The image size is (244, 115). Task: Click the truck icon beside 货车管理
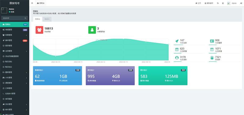tap(4, 104)
